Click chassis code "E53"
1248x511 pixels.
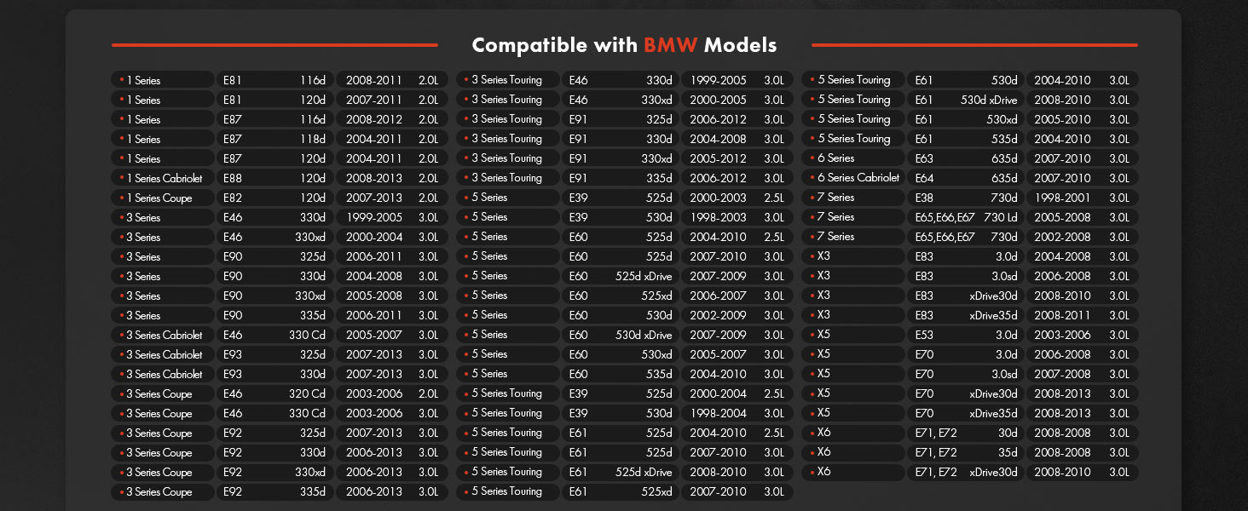click(924, 335)
